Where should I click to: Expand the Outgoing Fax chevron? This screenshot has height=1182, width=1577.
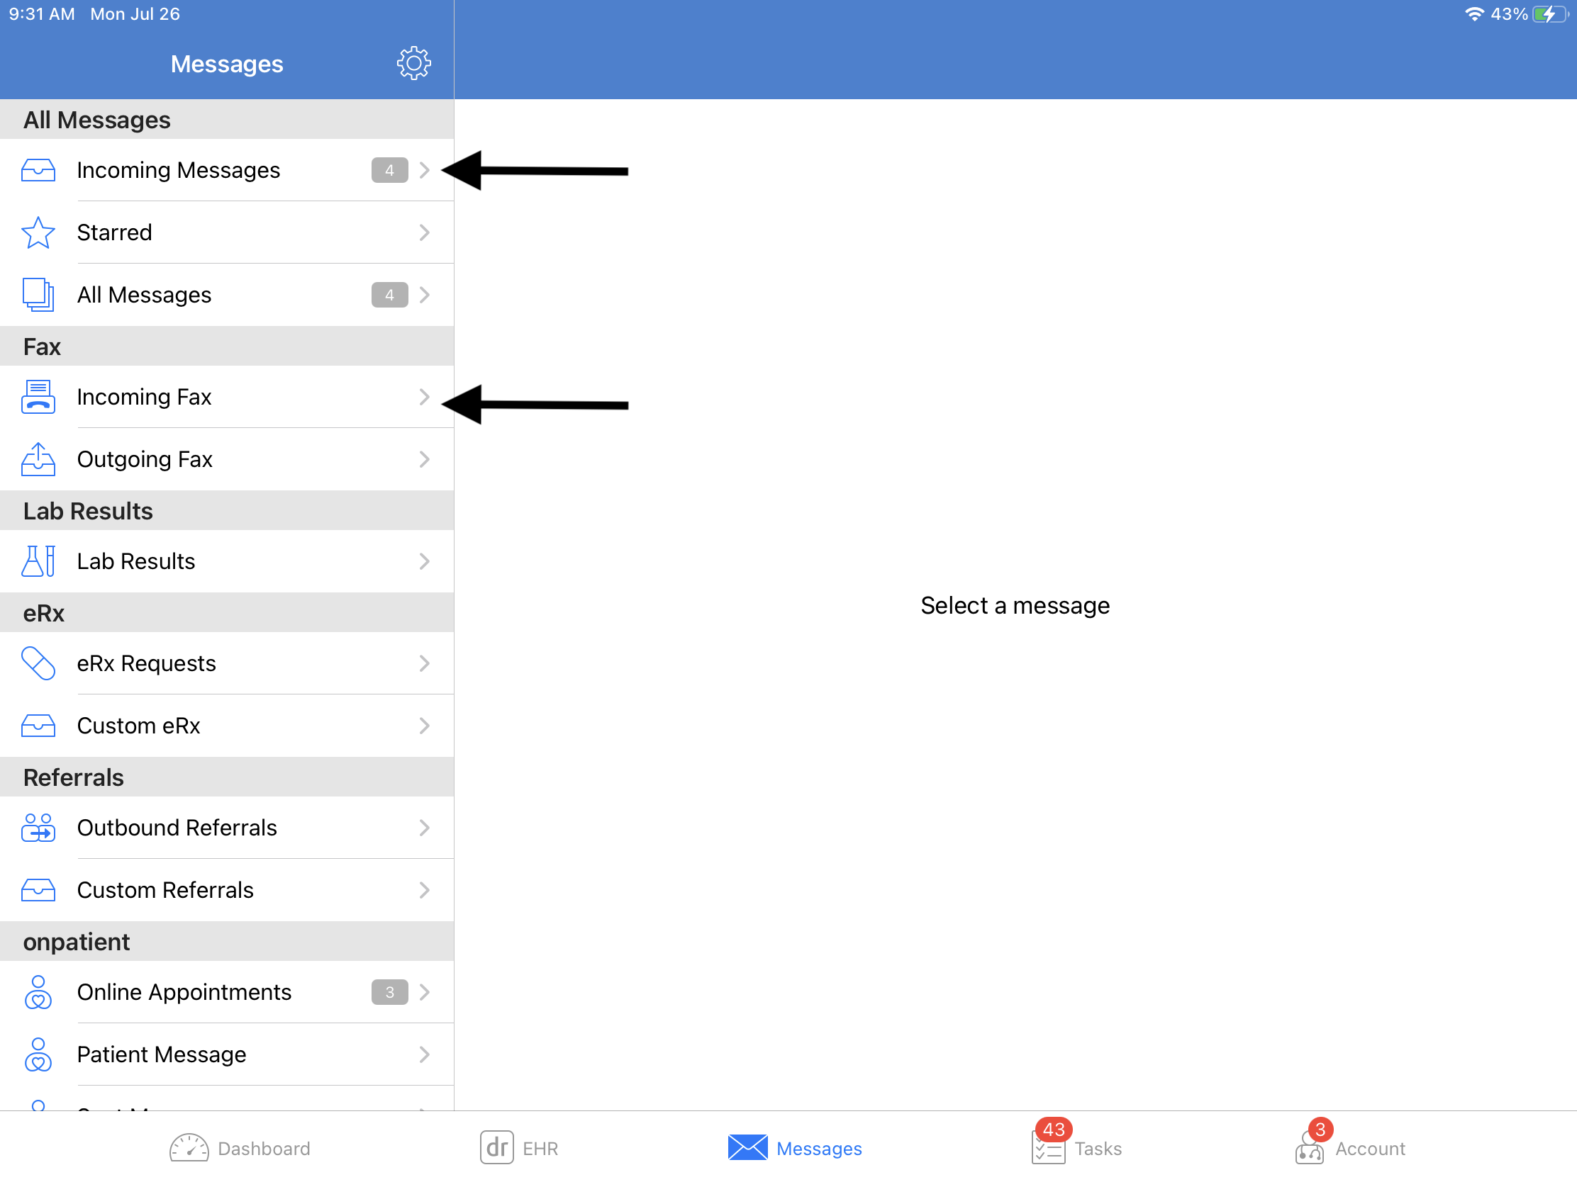click(x=424, y=458)
